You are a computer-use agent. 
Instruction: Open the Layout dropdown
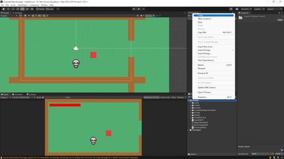click(275, 9)
